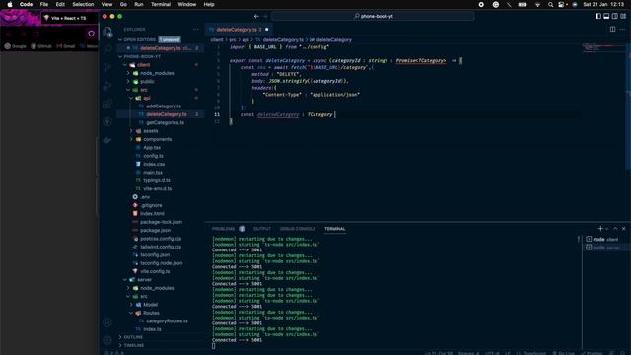Open vite.config.ts in explorer

coord(155,271)
